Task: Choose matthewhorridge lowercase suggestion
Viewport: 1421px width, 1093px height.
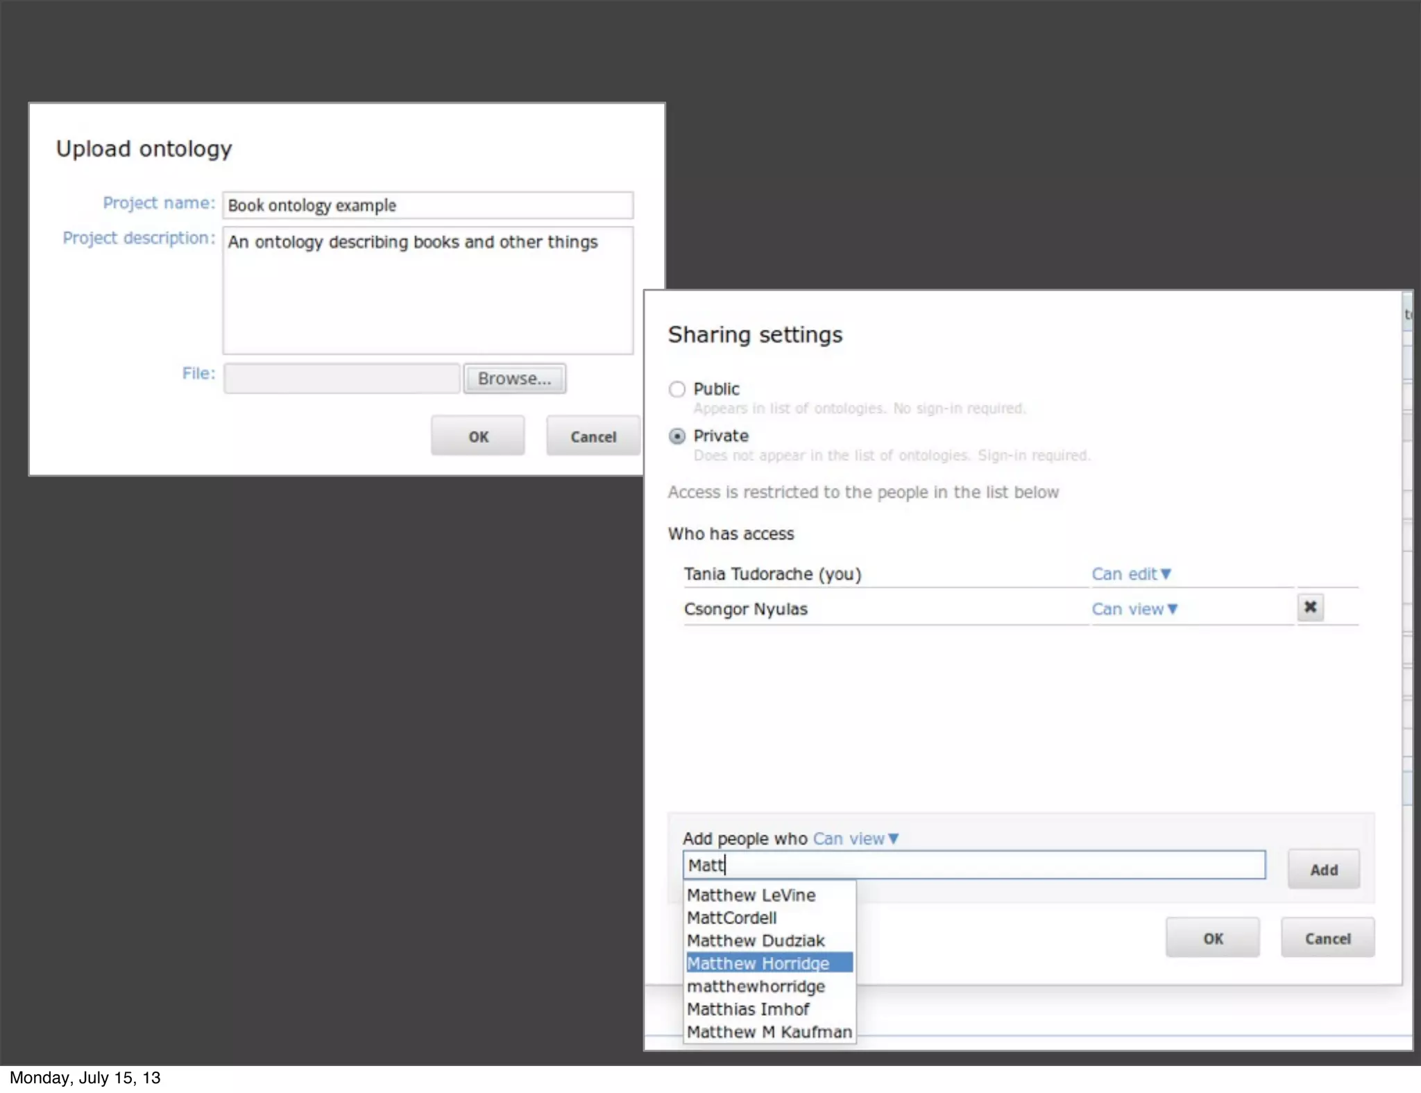Action: (x=756, y=986)
